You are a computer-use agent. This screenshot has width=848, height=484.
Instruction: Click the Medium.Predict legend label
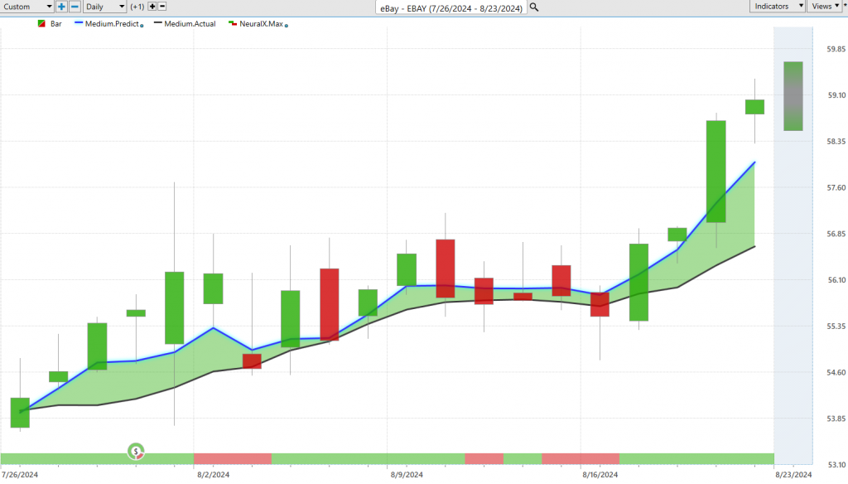pyautogui.click(x=112, y=24)
